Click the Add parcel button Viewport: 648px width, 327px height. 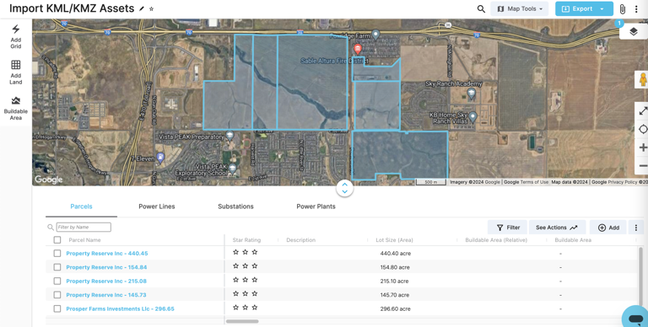pyautogui.click(x=608, y=228)
